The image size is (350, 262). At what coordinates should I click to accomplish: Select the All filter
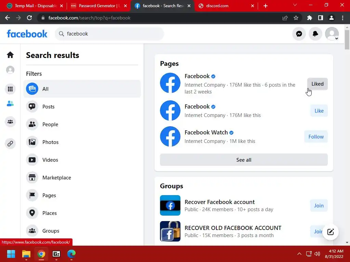coord(82,89)
